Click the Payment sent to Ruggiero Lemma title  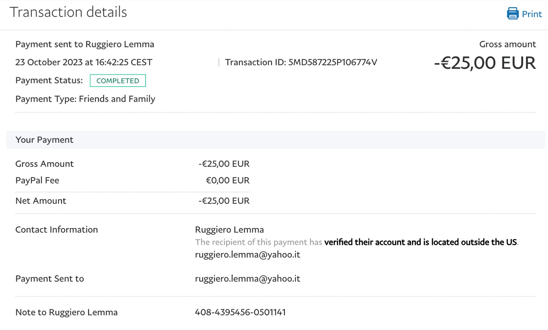[85, 44]
